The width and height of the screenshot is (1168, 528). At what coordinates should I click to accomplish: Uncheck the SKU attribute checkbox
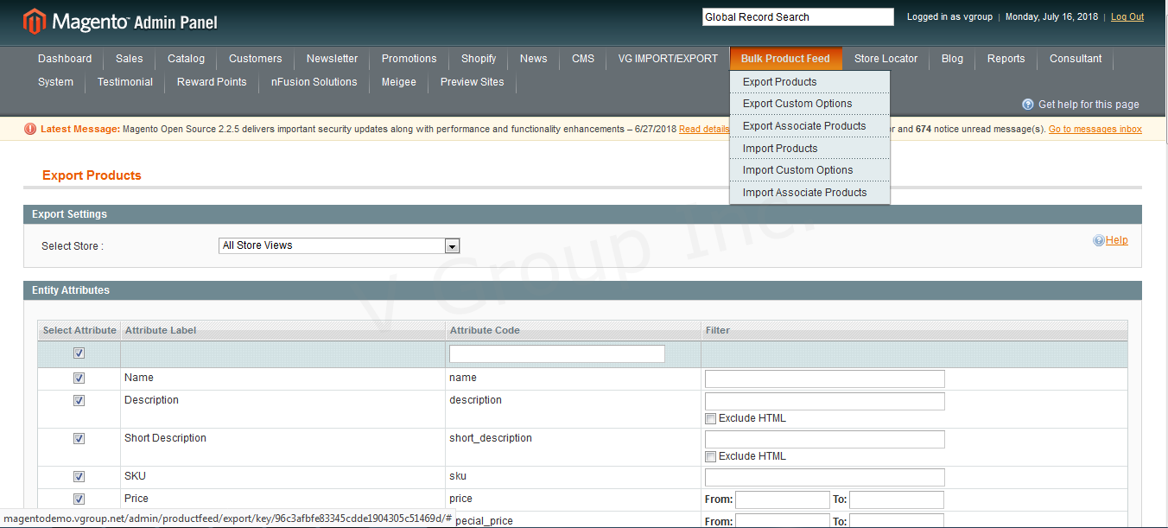click(x=79, y=477)
